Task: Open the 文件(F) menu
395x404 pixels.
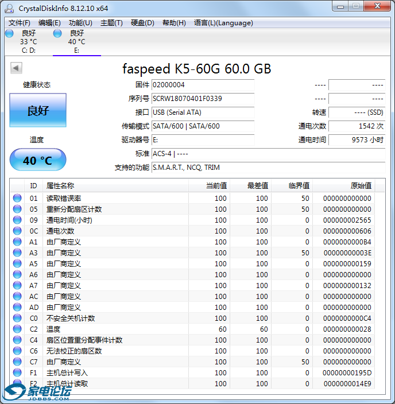Action: tap(20, 23)
